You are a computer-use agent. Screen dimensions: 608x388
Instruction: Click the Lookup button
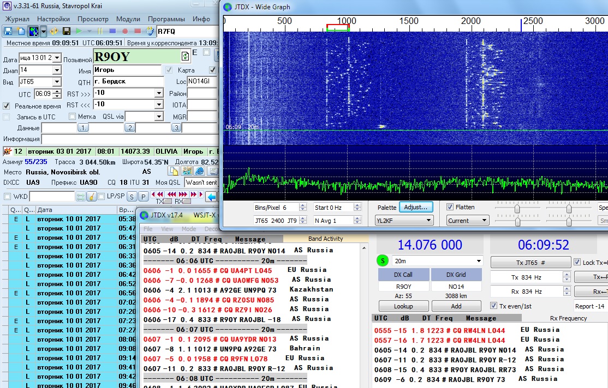tap(403, 306)
